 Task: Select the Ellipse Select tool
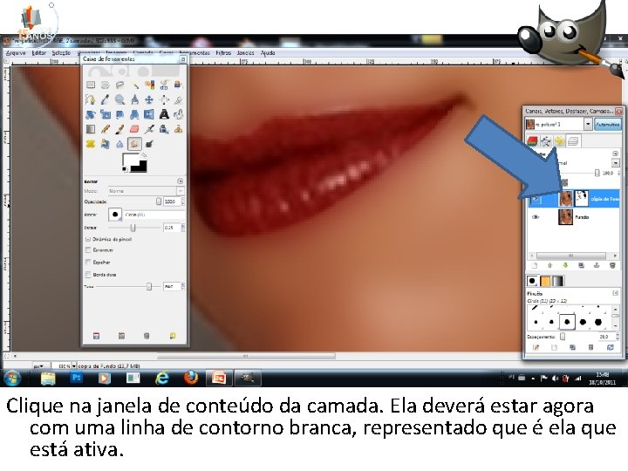(106, 85)
